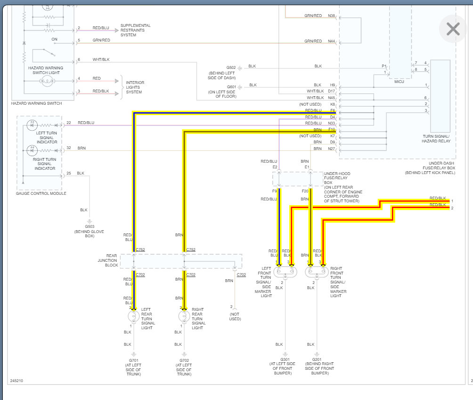Click the SUPPLEMENTAL RESTRAINTS SYSTEM label
This screenshot has width=473, height=400.
click(x=135, y=30)
